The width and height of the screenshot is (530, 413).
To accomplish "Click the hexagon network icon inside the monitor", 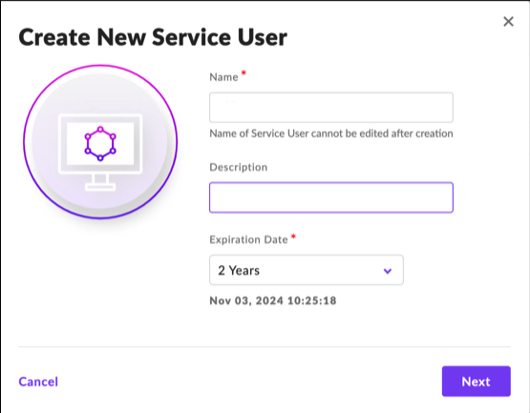I will click(100, 143).
